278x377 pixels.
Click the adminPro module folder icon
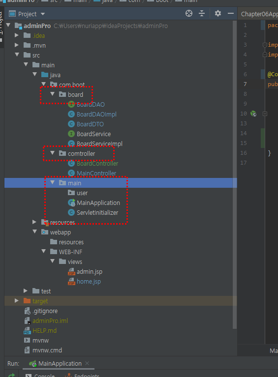click(18, 26)
